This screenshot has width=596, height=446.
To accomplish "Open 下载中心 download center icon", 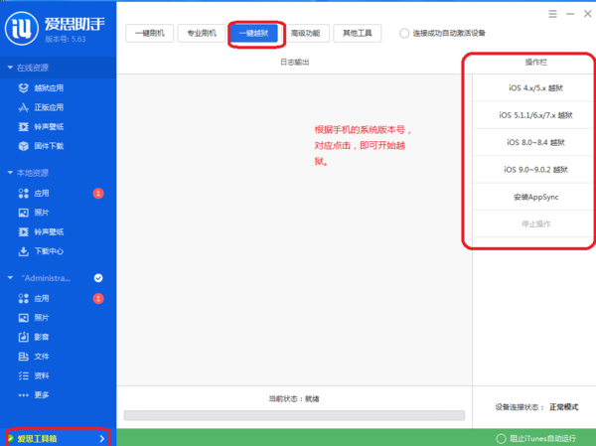I will pyautogui.click(x=24, y=251).
